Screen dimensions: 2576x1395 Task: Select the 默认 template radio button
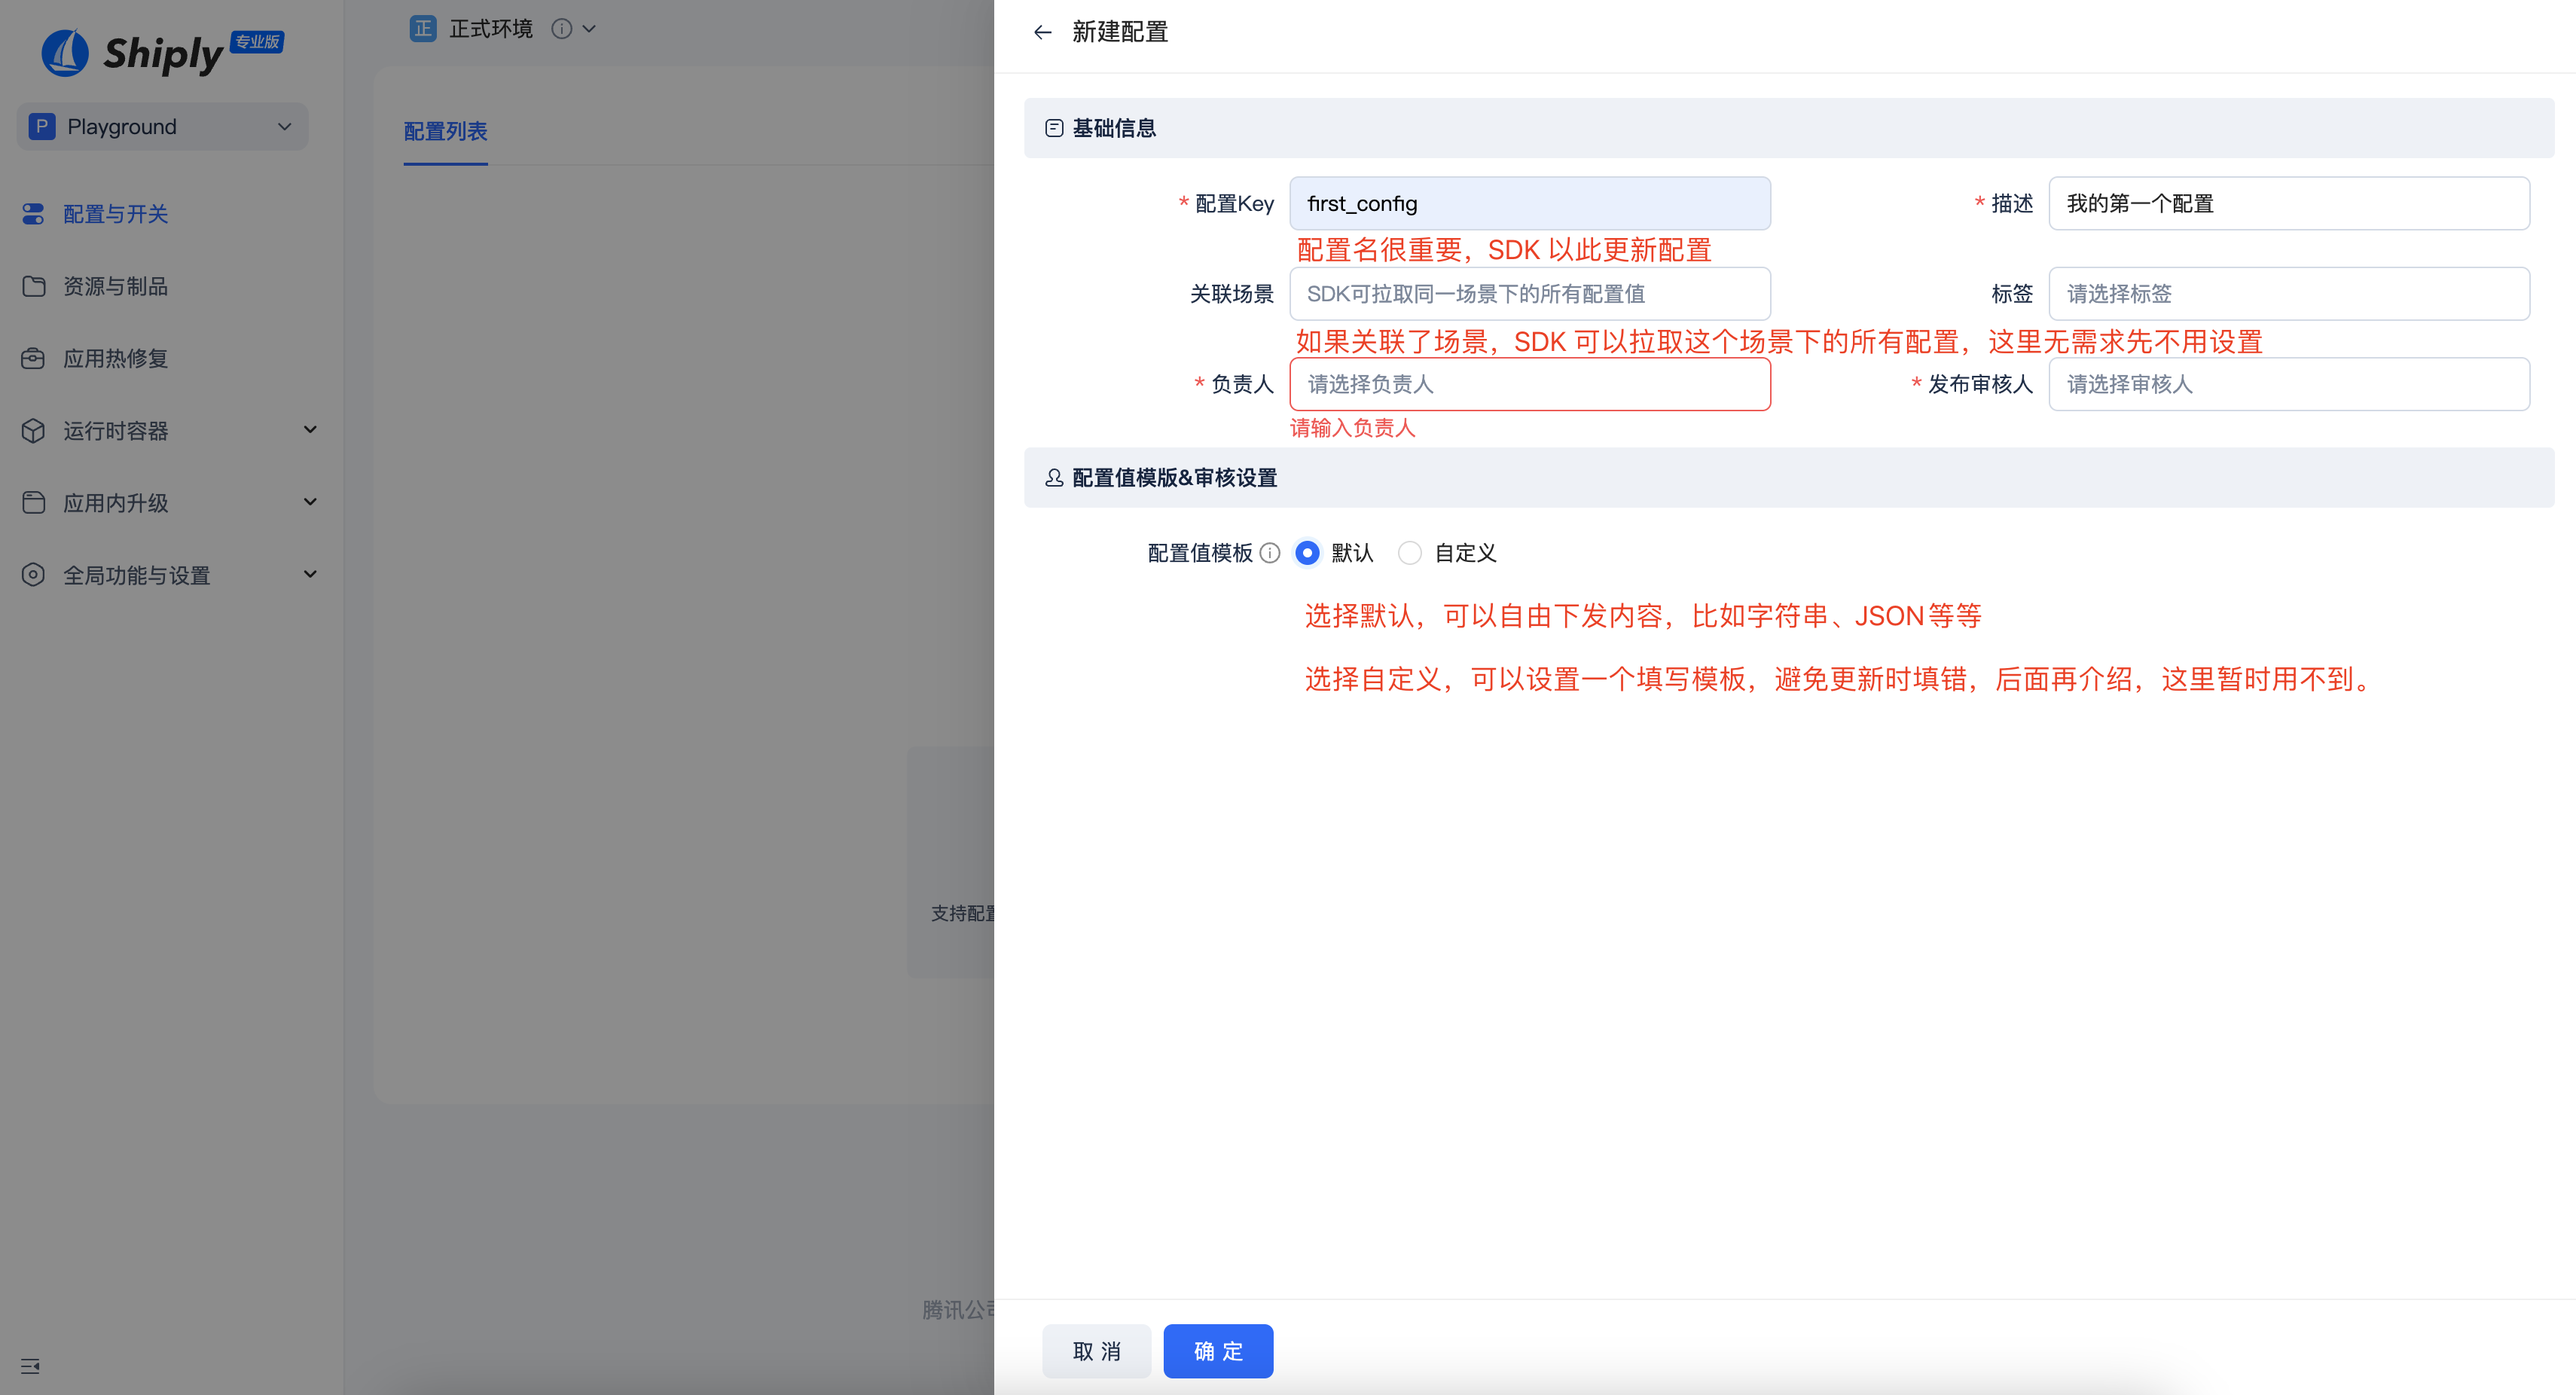[1307, 552]
